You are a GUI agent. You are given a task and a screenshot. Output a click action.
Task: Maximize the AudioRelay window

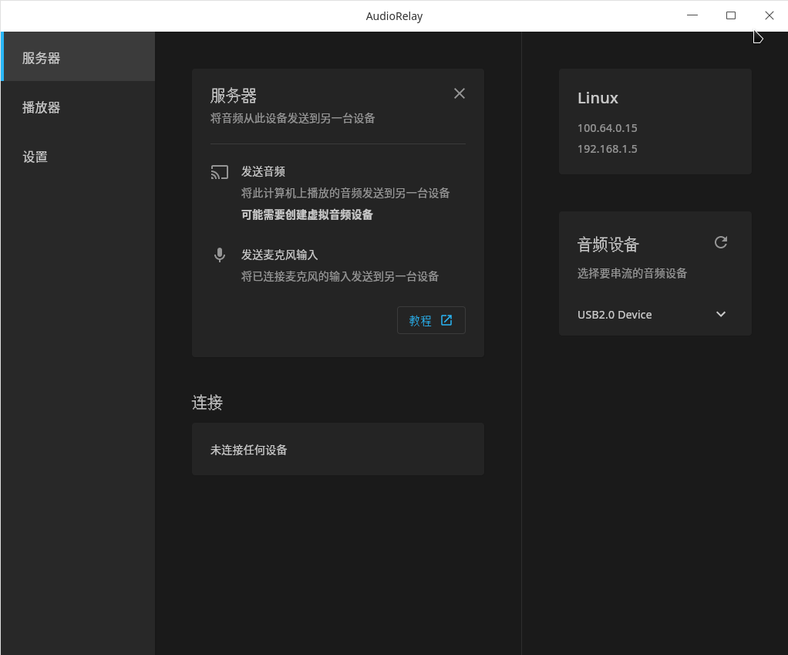(x=731, y=15)
